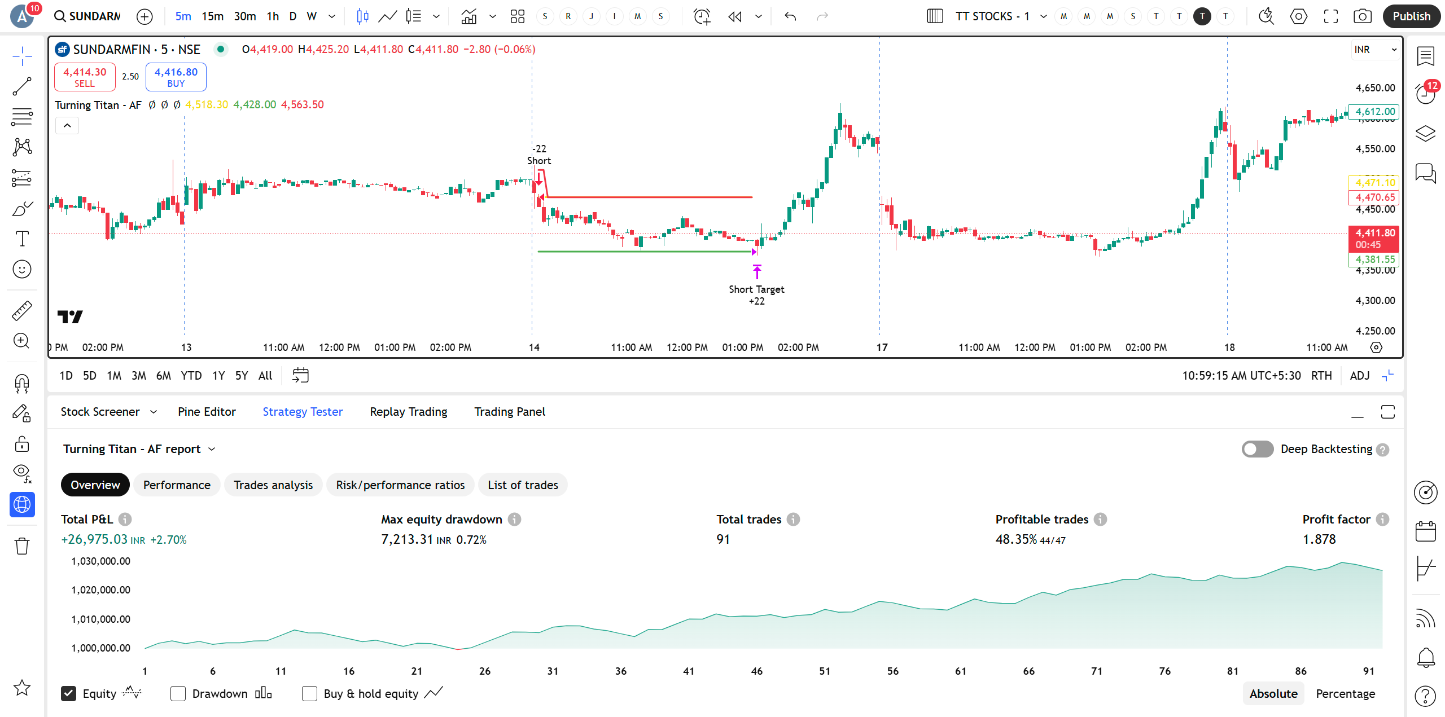
Task: Check the Drawdown checkbox
Action: tap(178, 694)
